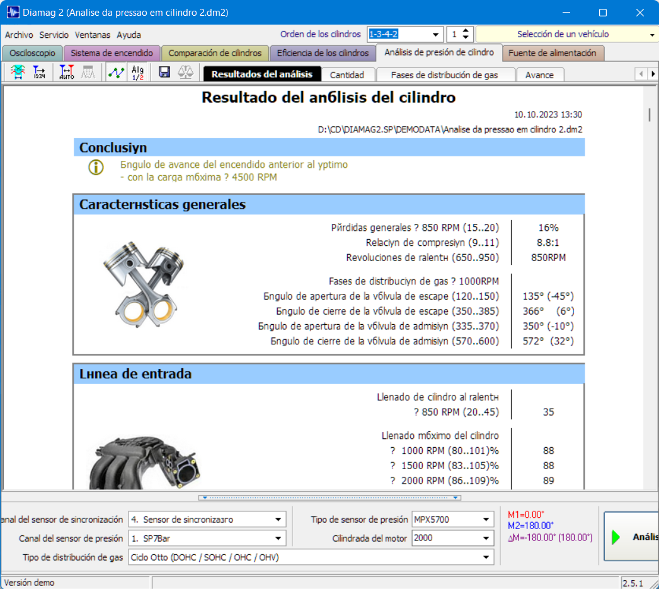Select the Análisis de presión de cilindro tab

point(438,52)
